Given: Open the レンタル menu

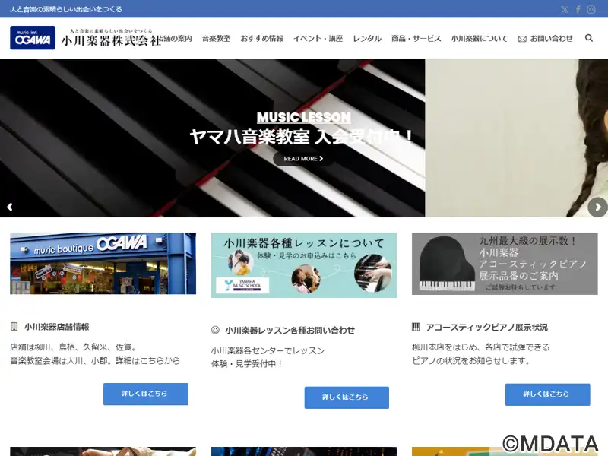Looking at the screenshot, I should click(x=367, y=39).
